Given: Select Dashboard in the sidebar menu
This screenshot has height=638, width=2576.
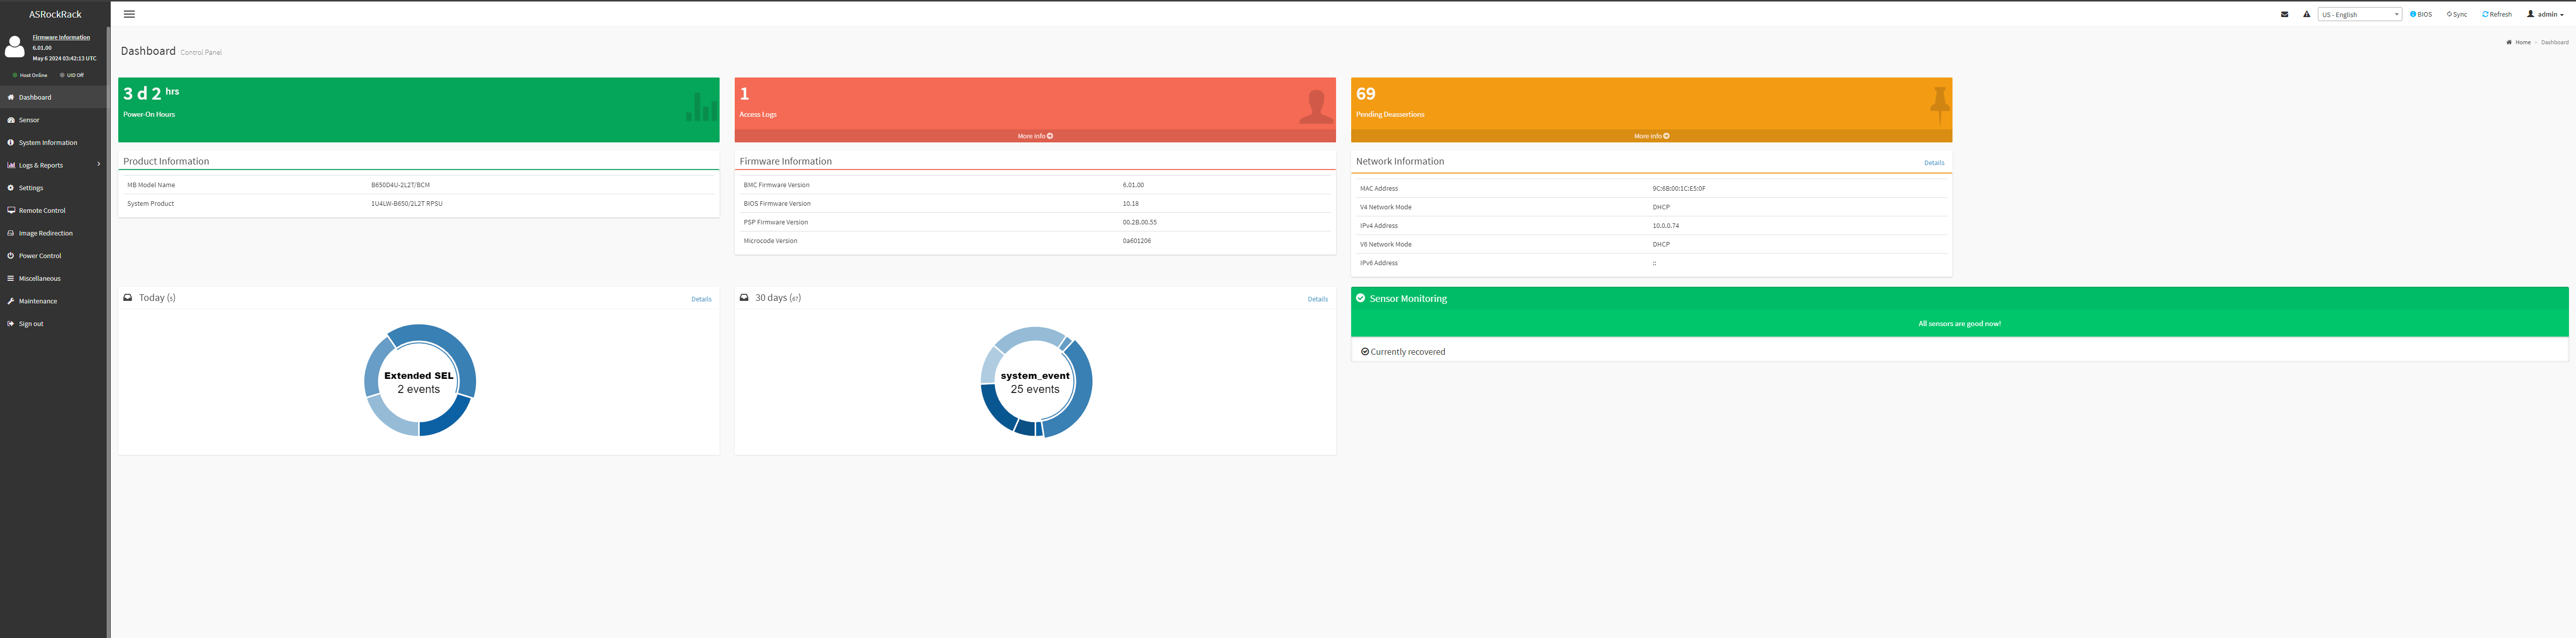Looking at the screenshot, I should click(x=54, y=97).
